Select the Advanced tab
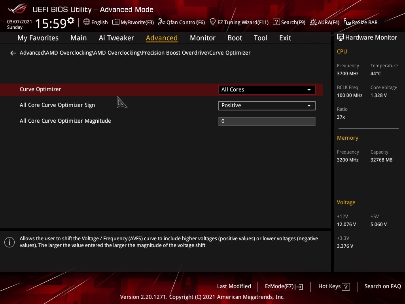 pyautogui.click(x=162, y=38)
